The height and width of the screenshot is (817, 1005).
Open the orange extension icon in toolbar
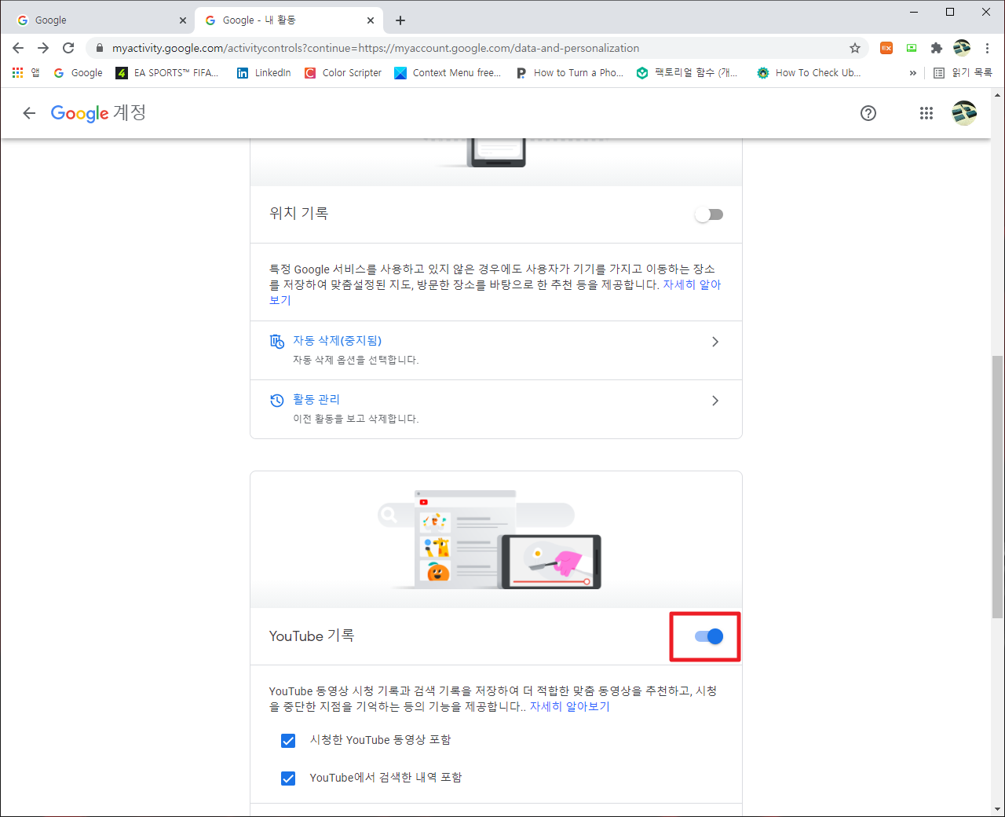pos(886,48)
